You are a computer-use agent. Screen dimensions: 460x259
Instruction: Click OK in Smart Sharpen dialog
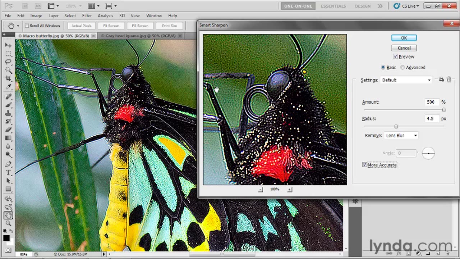(x=404, y=38)
